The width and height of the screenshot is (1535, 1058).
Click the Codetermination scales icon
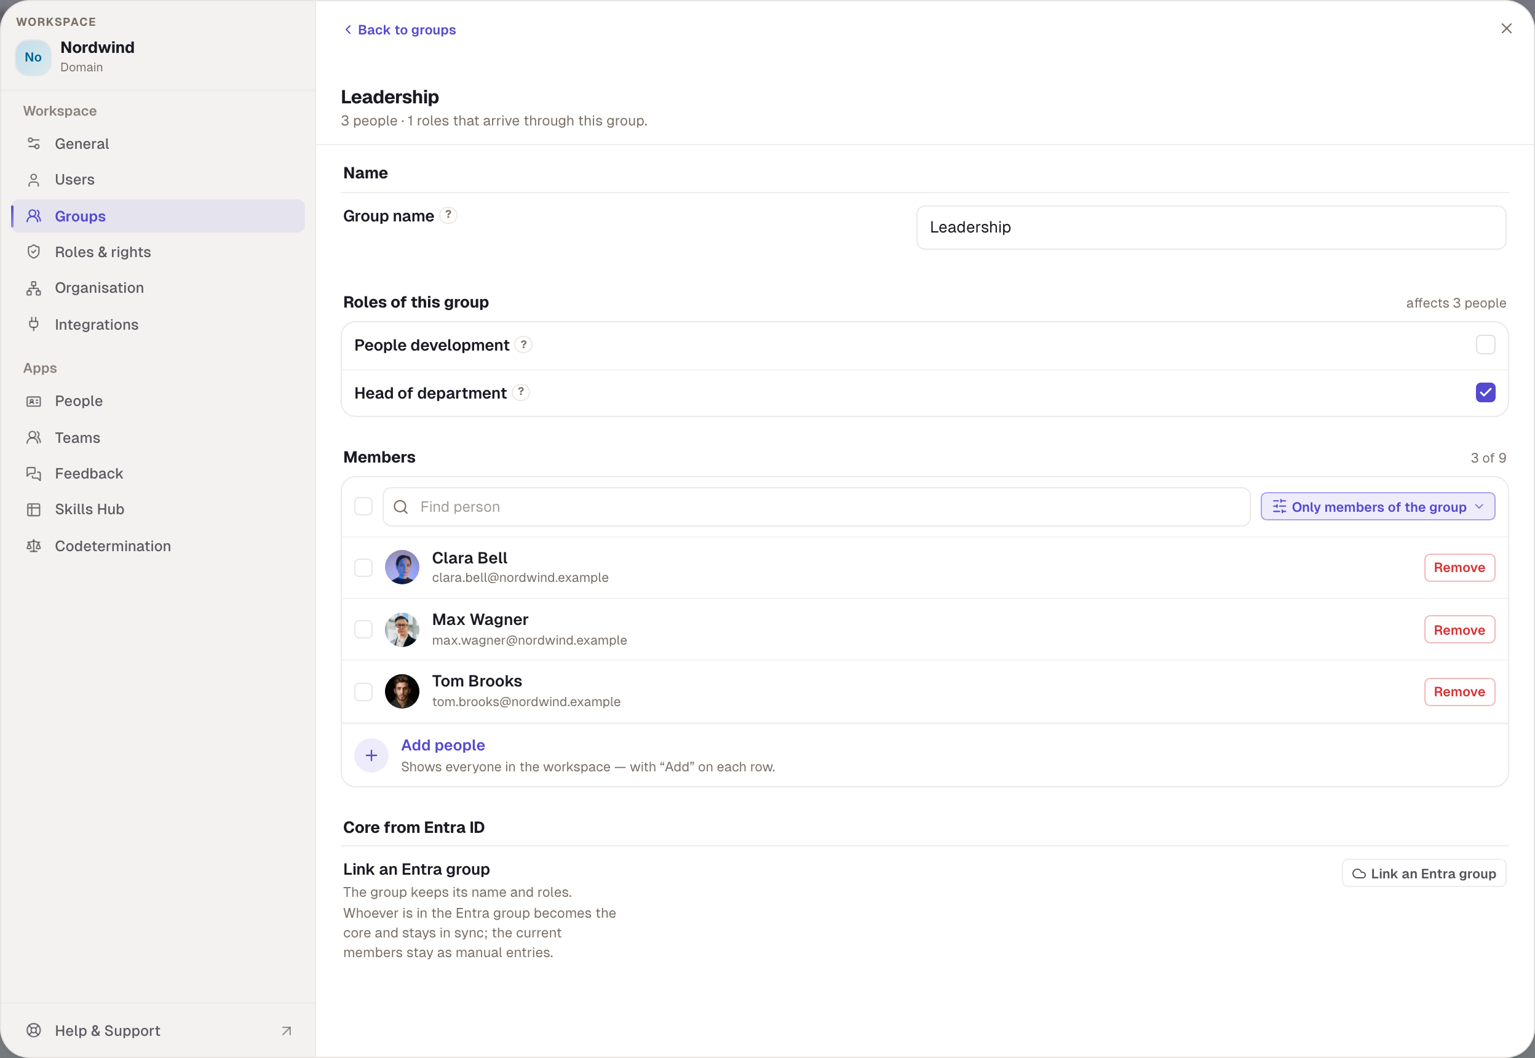[x=34, y=546]
